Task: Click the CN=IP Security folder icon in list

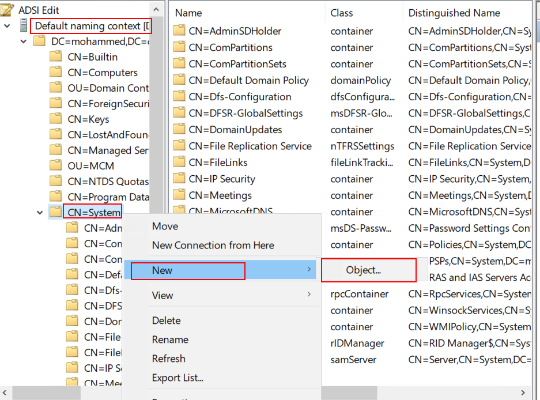Action: [179, 179]
